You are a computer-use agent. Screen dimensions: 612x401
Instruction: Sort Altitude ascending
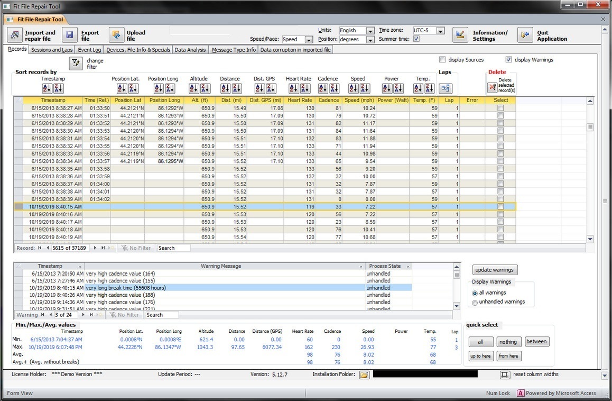click(194, 88)
